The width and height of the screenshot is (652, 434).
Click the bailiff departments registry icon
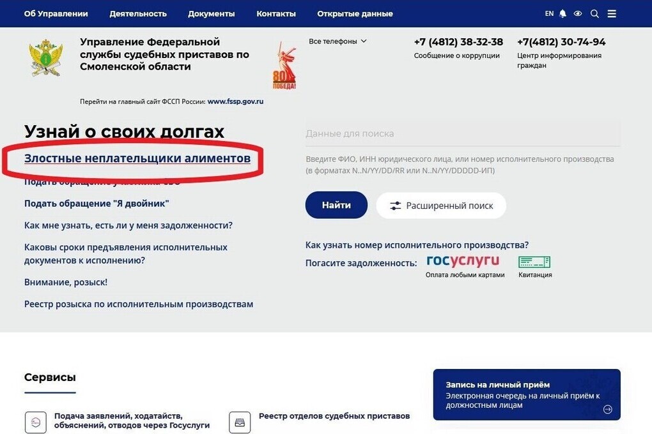[240, 423]
